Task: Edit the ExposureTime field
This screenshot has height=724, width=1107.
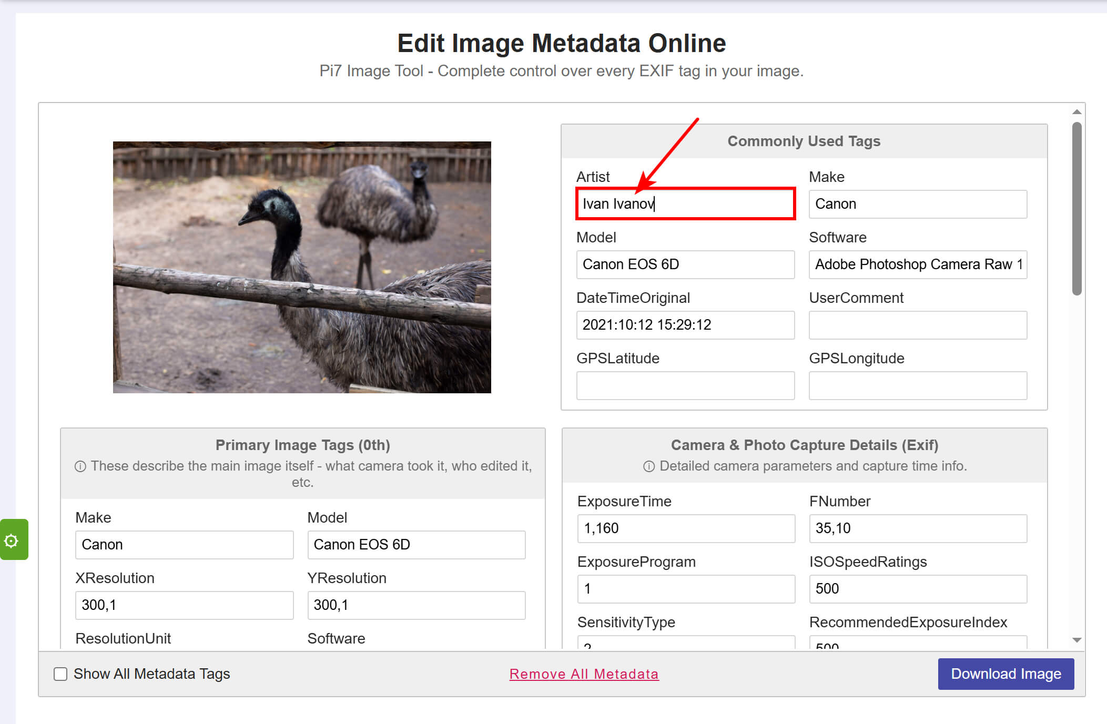Action: [685, 528]
